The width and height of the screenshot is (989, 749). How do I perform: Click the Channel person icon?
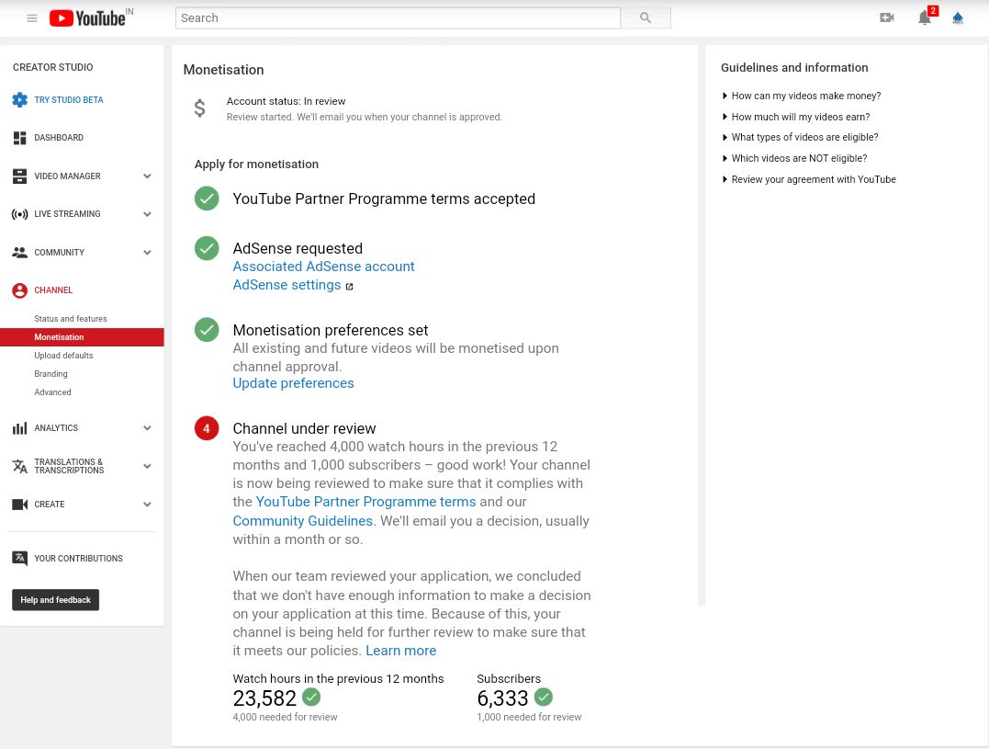(x=19, y=290)
